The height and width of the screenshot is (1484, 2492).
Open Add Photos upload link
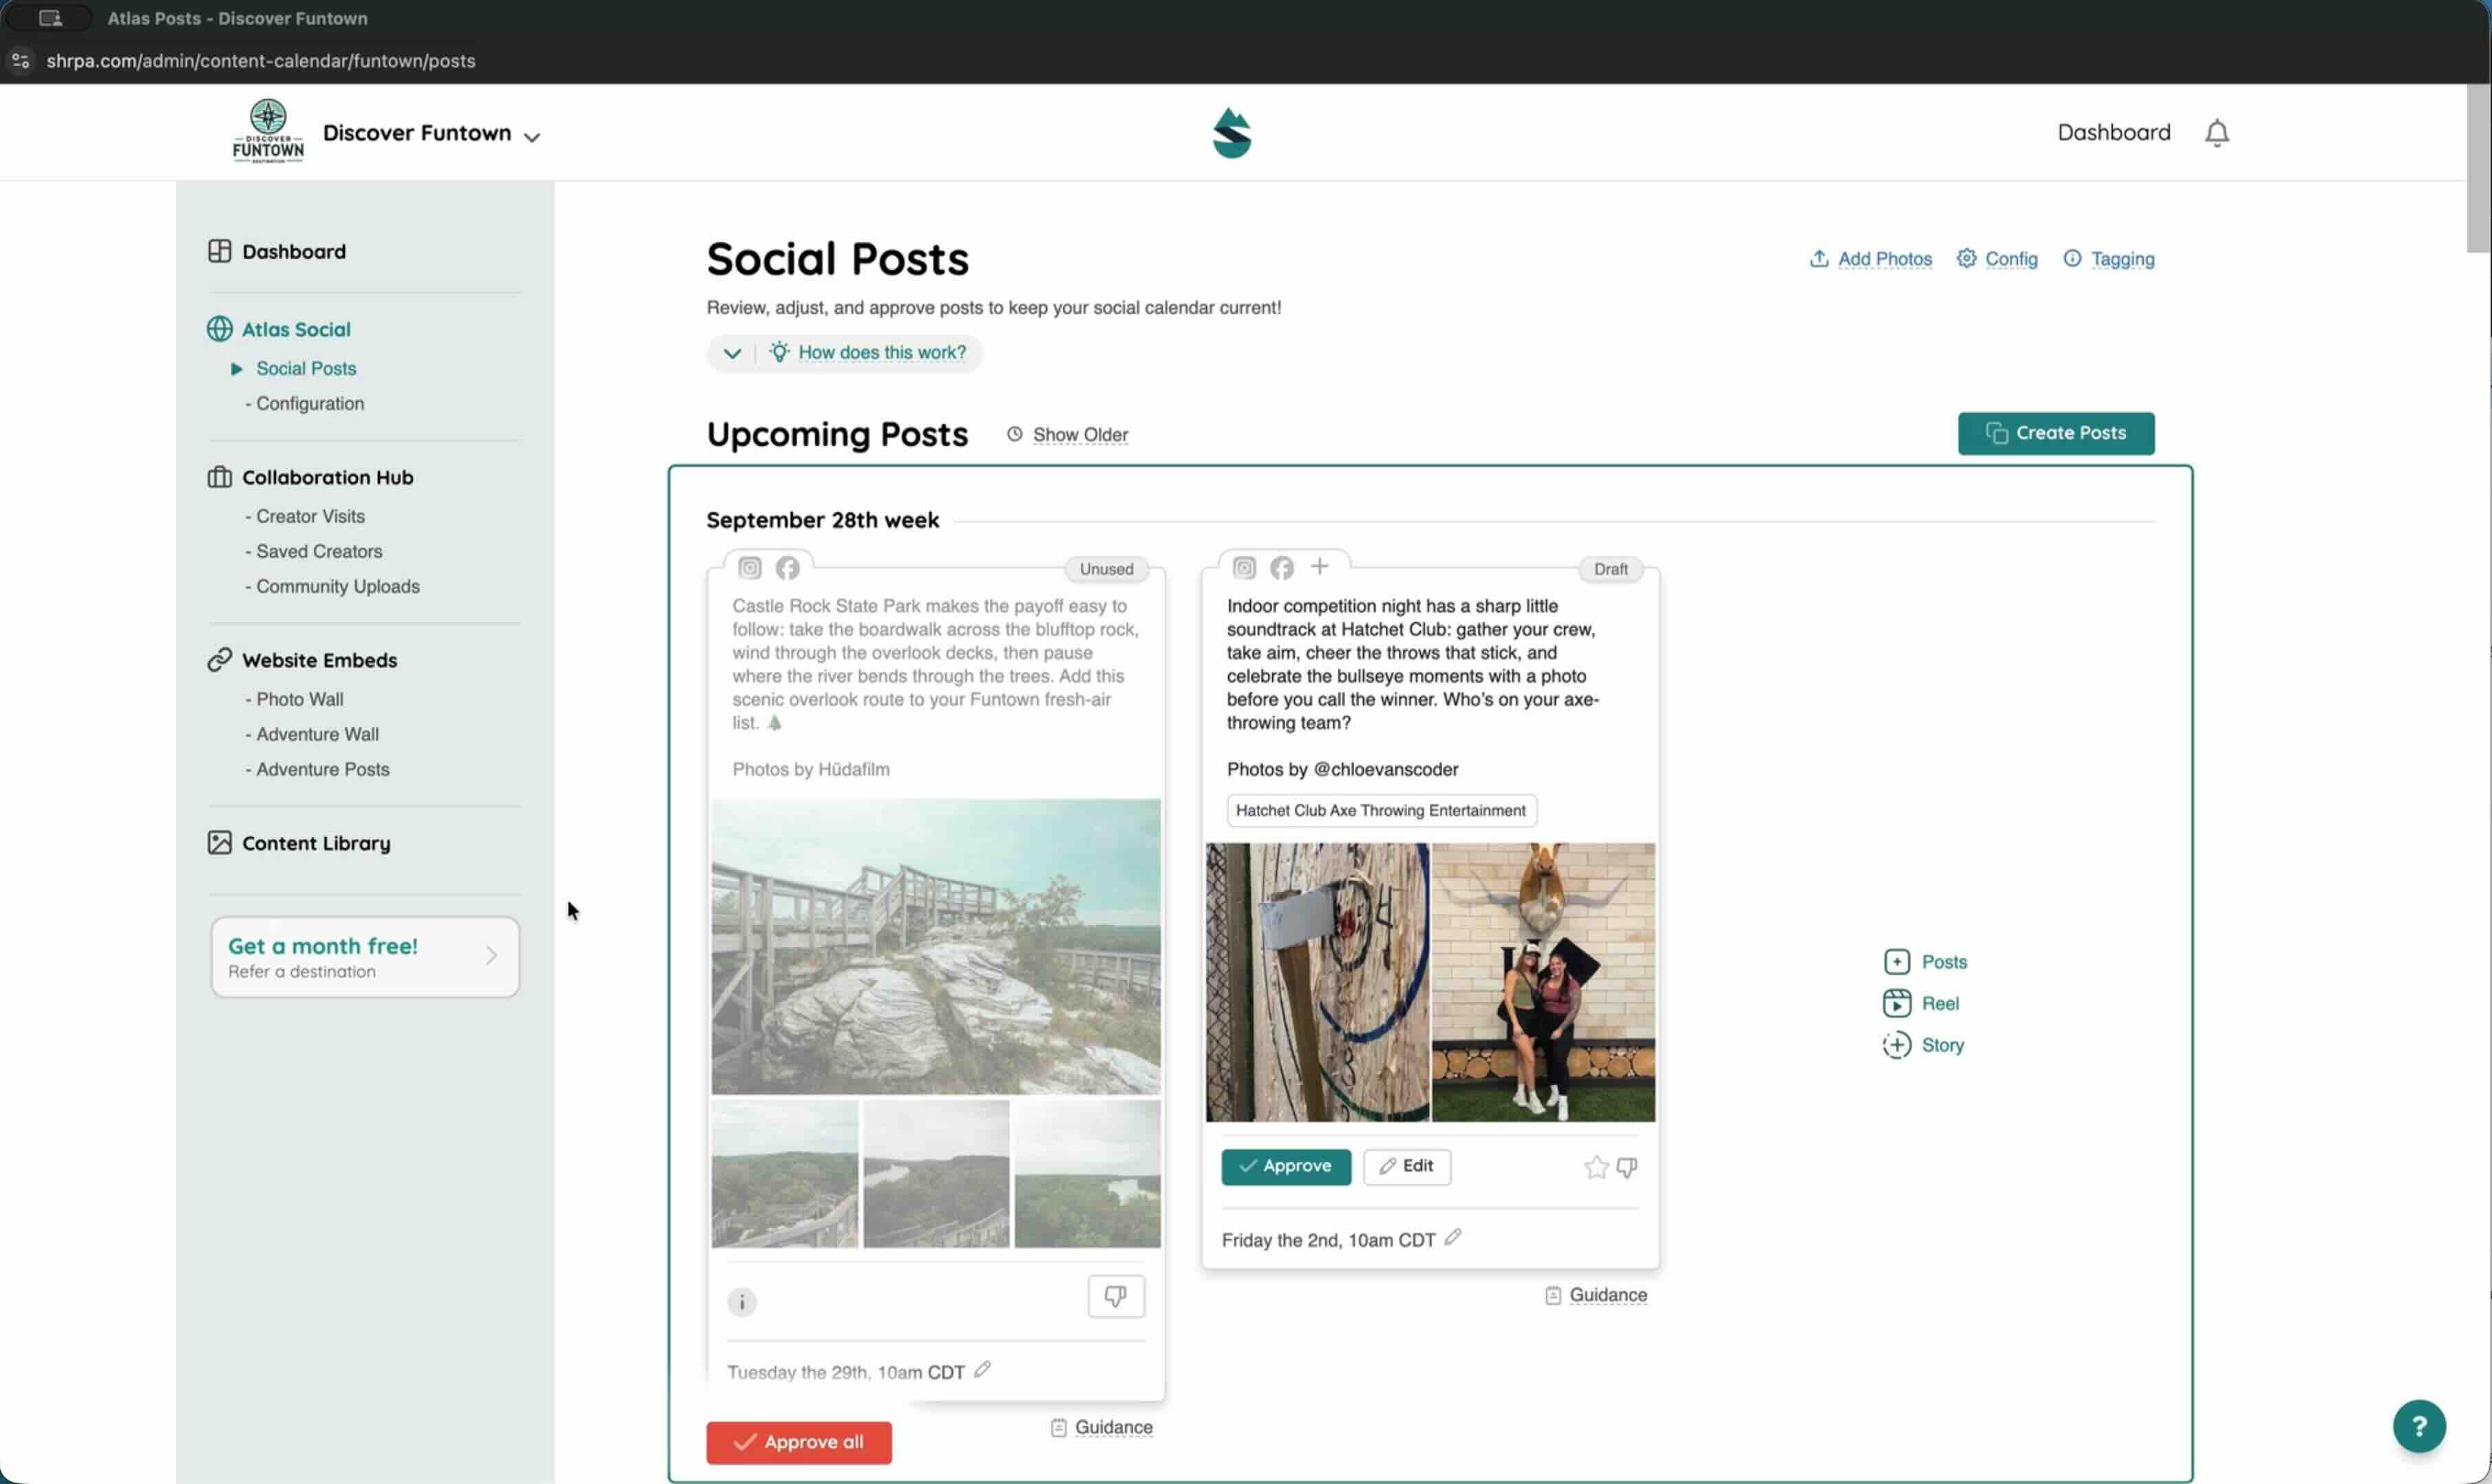click(x=1870, y=259)
